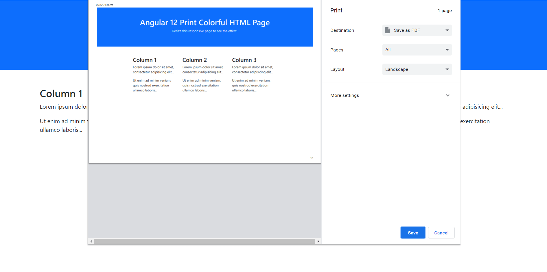Click the Print dialog heading

pyautogui.click(x=336, y=10)
